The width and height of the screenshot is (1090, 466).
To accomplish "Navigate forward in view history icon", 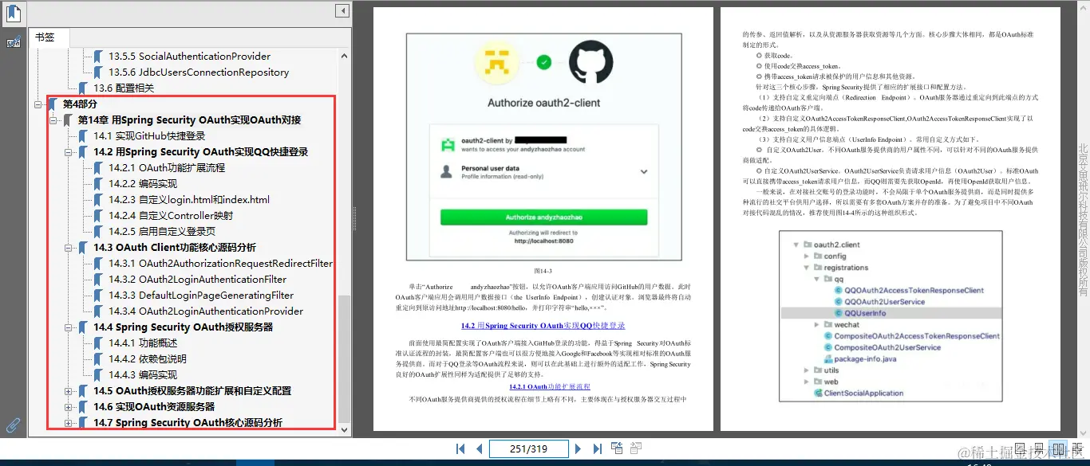I will point(636,448).
